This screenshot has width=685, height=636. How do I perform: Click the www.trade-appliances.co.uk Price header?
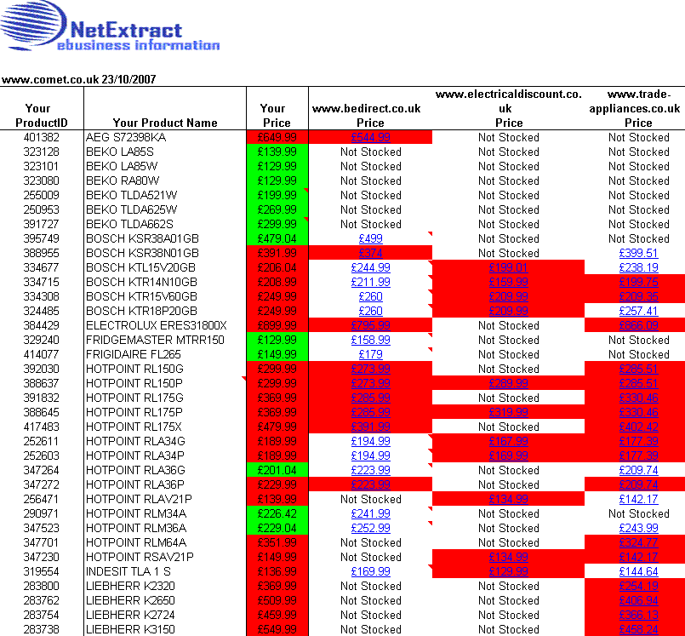tap(635, 108)
